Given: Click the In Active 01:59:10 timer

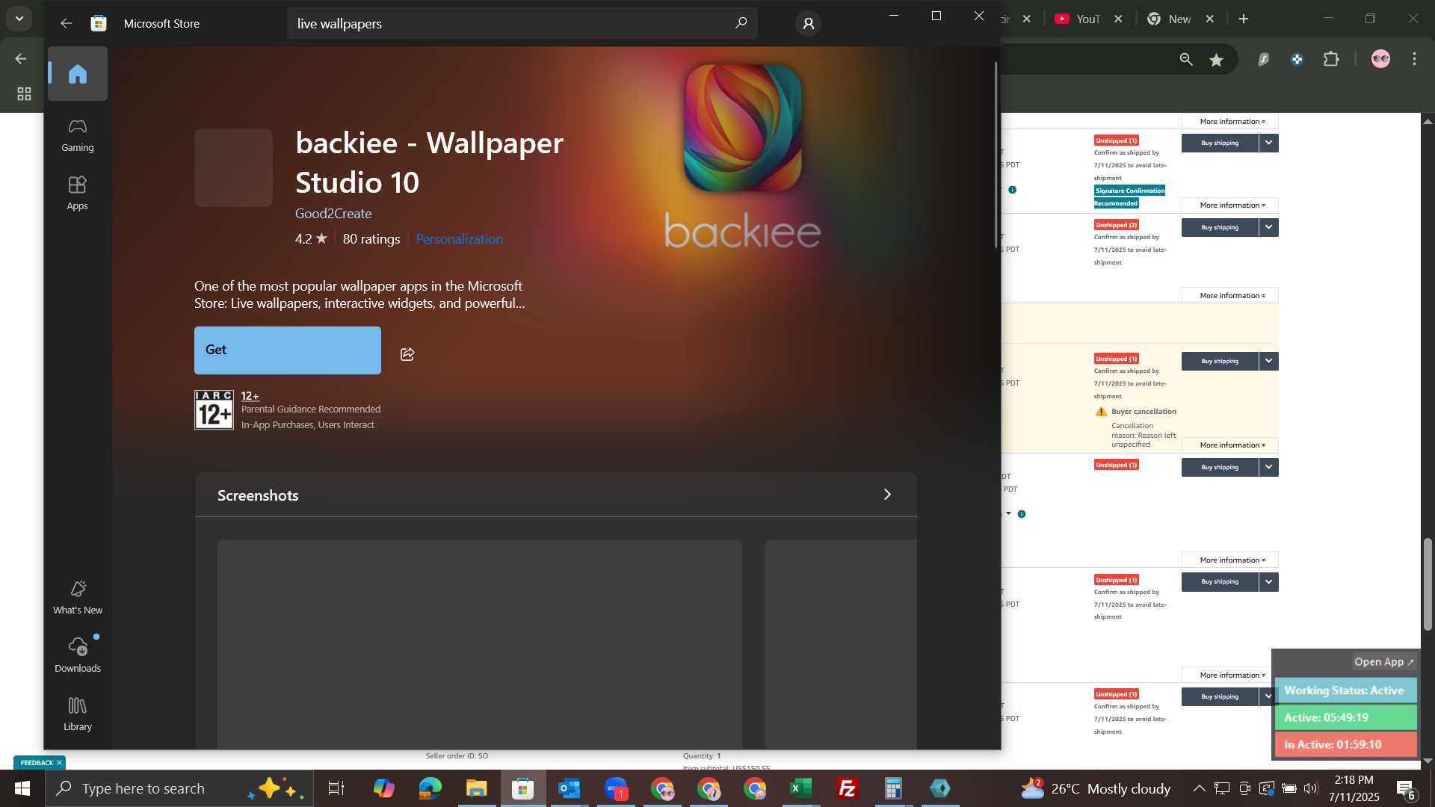Looking at the screenshot, I should click(1345, 745).
